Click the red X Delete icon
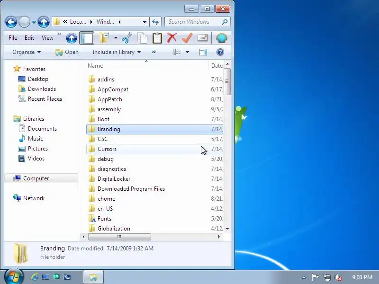The image size is (379, 284). coord(172,38)
